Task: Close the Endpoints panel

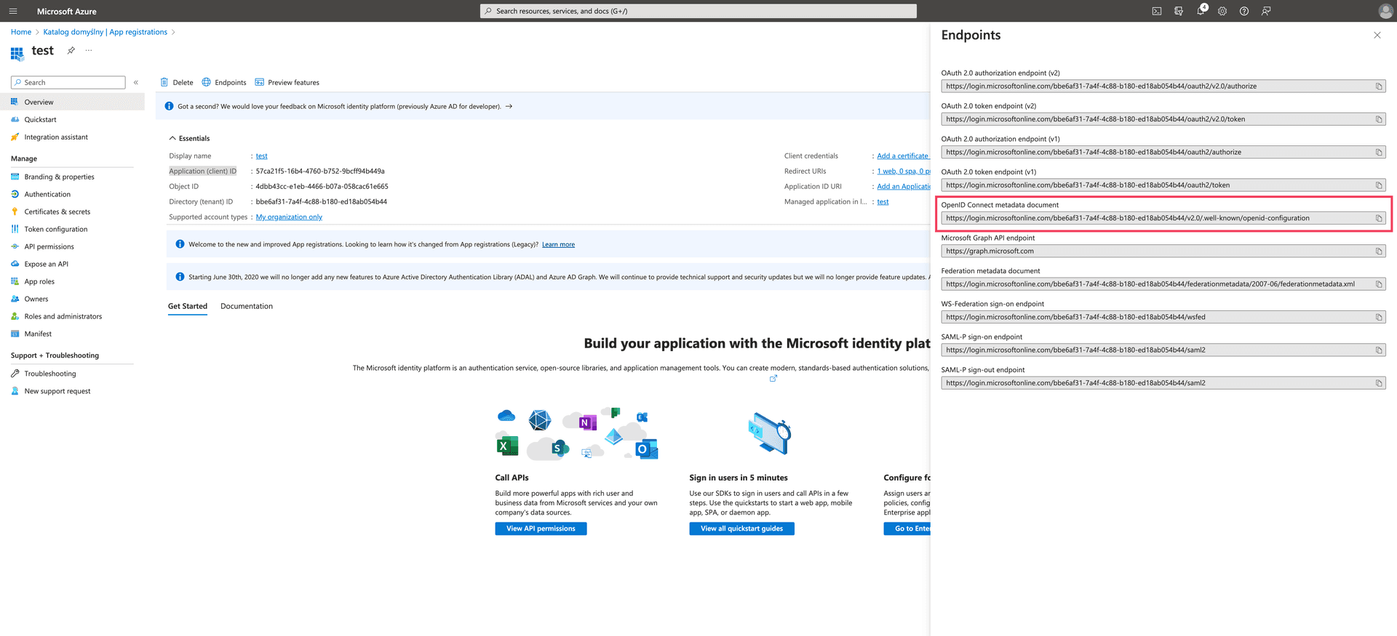Action: pos(1377,35)
